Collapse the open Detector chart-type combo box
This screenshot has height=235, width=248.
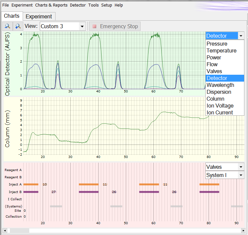point(241,36)
